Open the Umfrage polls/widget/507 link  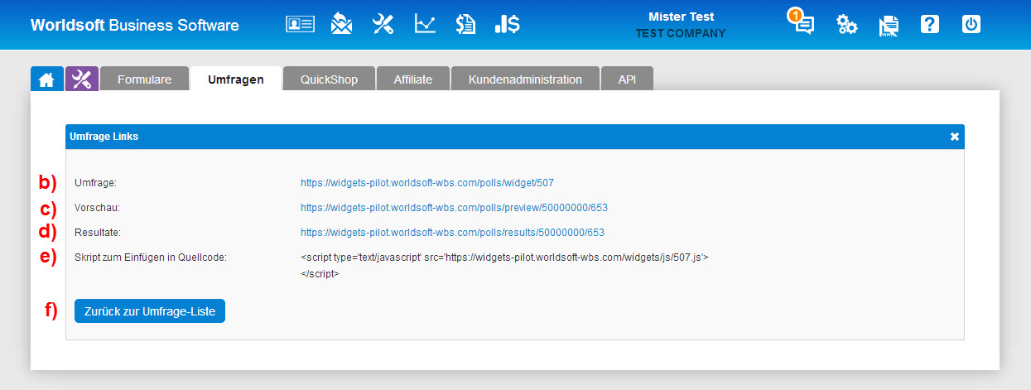(426, 182)
